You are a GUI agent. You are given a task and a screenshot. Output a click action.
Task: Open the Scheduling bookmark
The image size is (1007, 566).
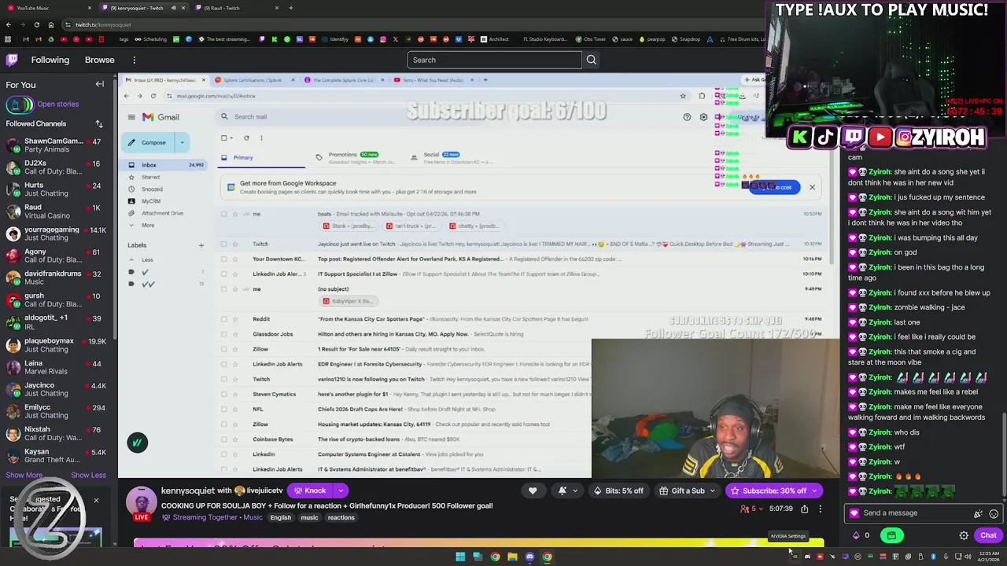[x=149, y=39]
